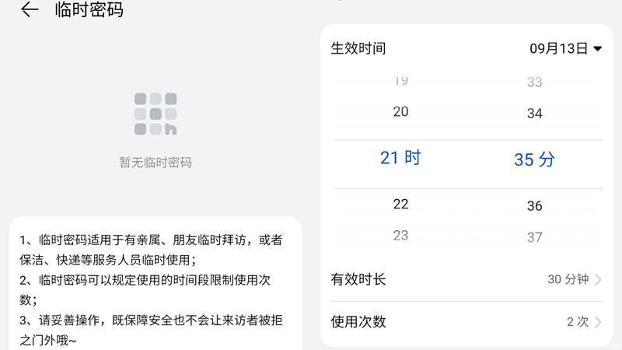Screen dimensions: 622x350
Task: Tap the 生效时间 label
Action: (x=358, y=48)
